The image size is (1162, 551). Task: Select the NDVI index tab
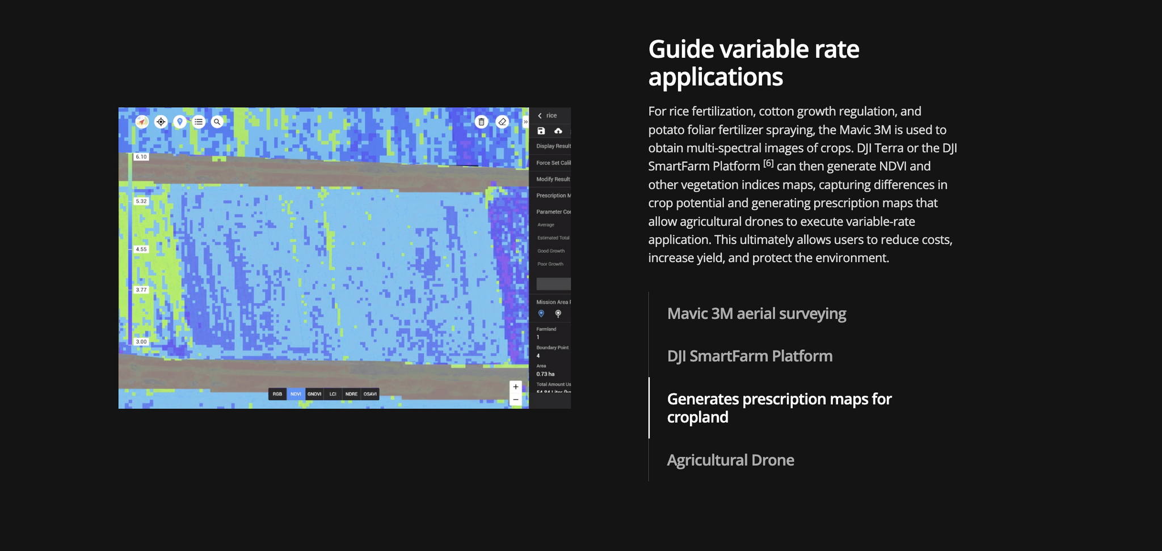click(x=296, y=394)
